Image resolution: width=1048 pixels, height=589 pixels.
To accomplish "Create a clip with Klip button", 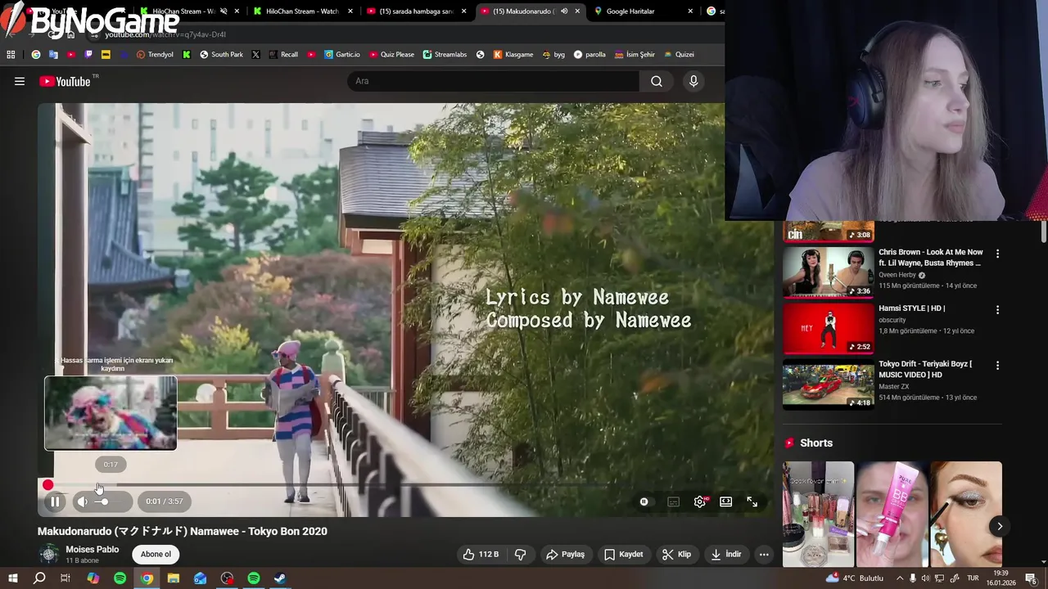I will click(x=676, y=554).
